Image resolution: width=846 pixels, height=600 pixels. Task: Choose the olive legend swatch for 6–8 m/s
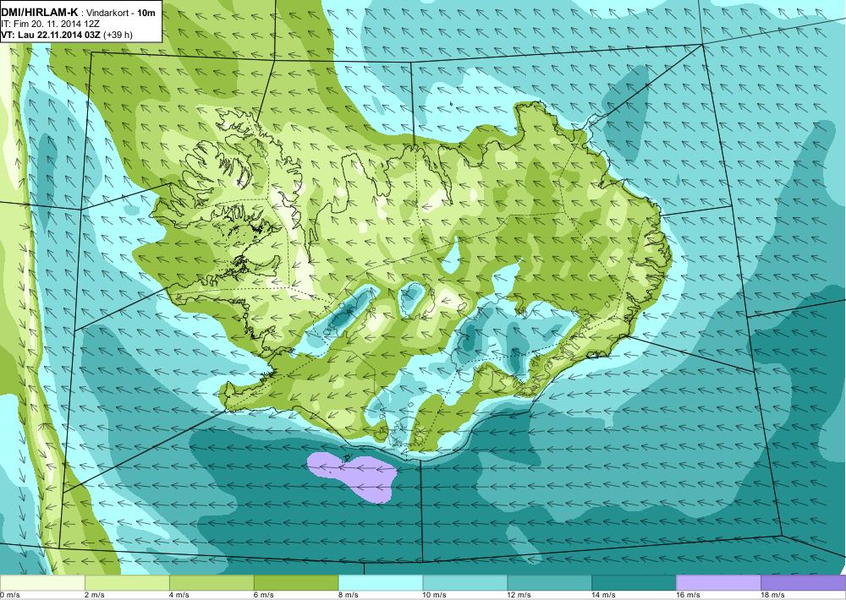(x=295, y=583)
